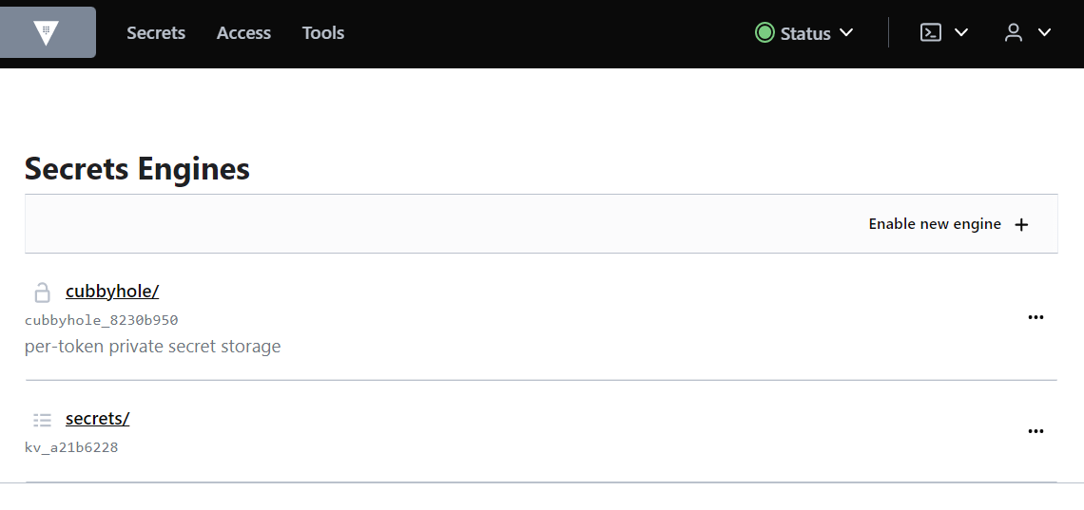Click the plus icon for new engine
1084x510 pixels.
coord(1022,225)
